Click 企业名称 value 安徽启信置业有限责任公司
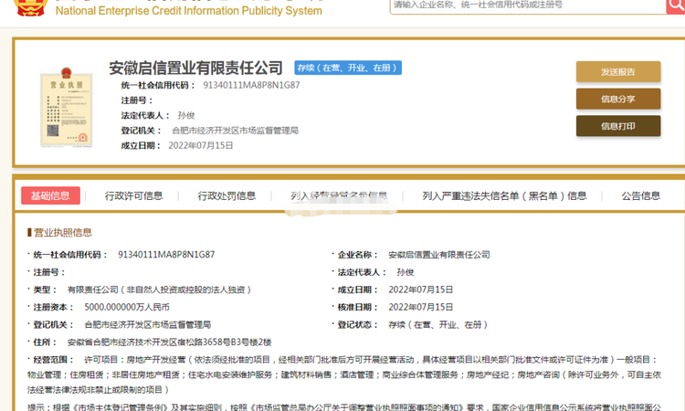The image size is (685, 411). point(439,255)
